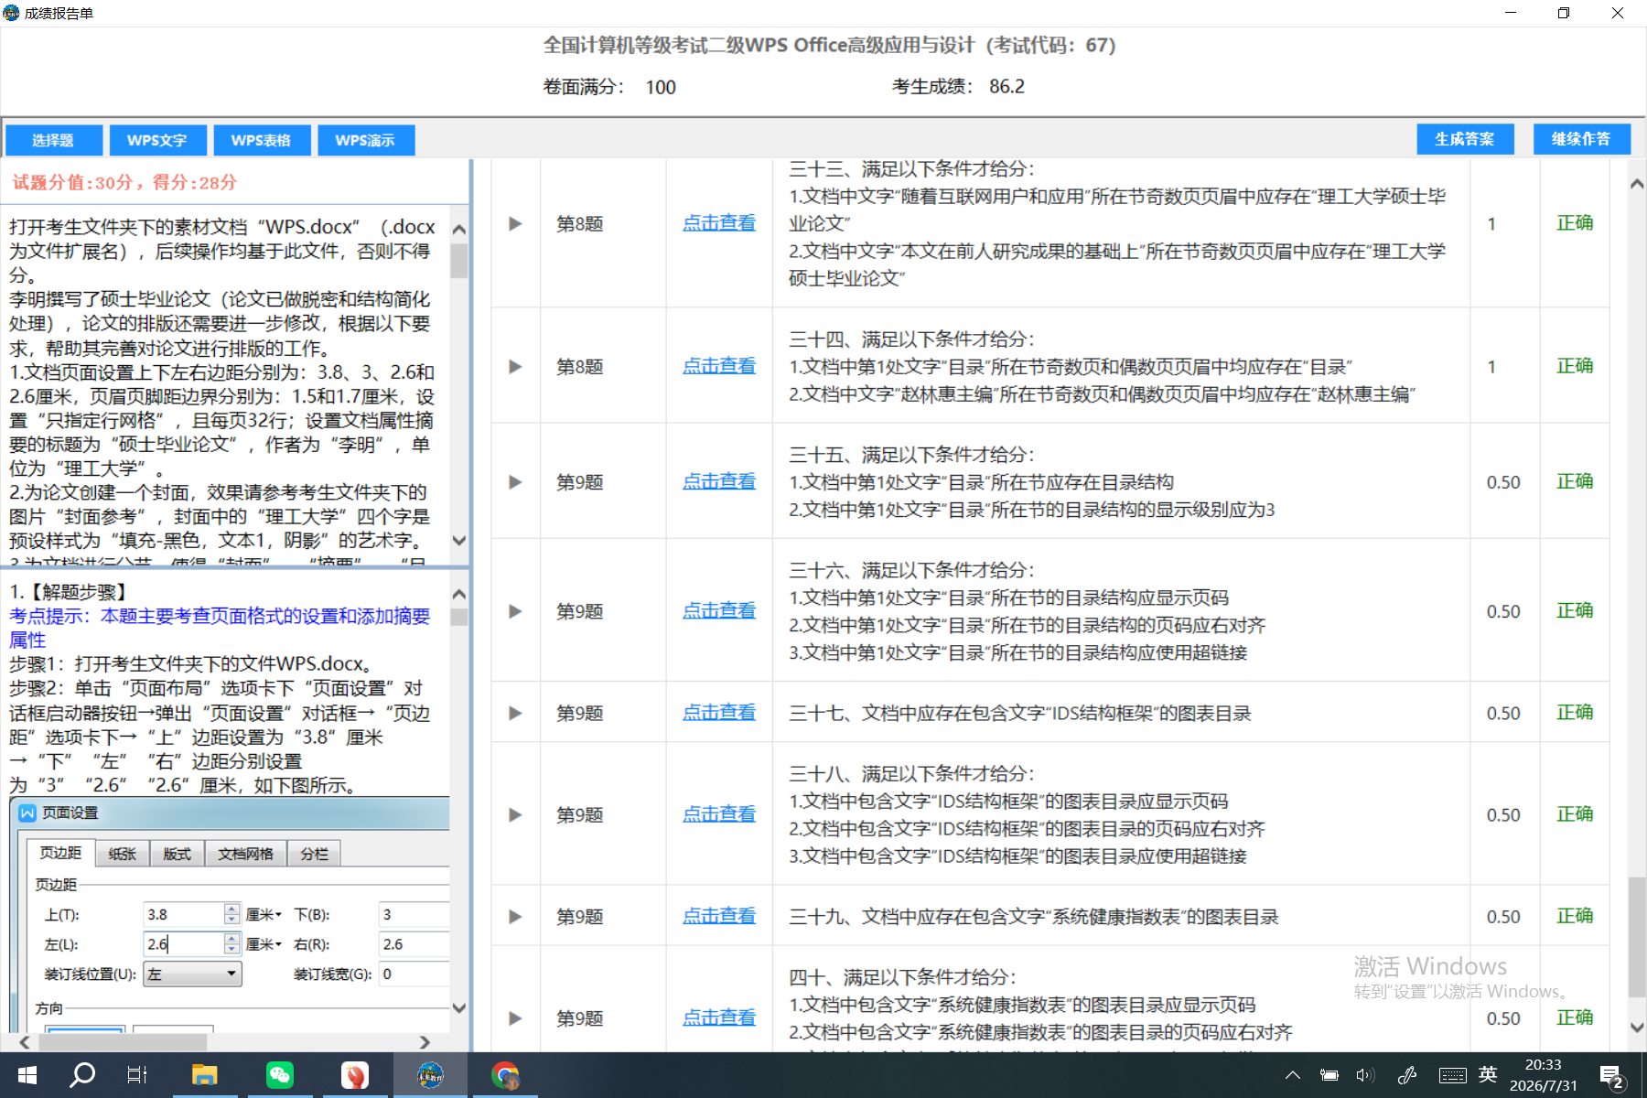This screenshot has height=1098, width=1647.
Task: Switch to the 选择题 tab
Action: click(53, 140)
